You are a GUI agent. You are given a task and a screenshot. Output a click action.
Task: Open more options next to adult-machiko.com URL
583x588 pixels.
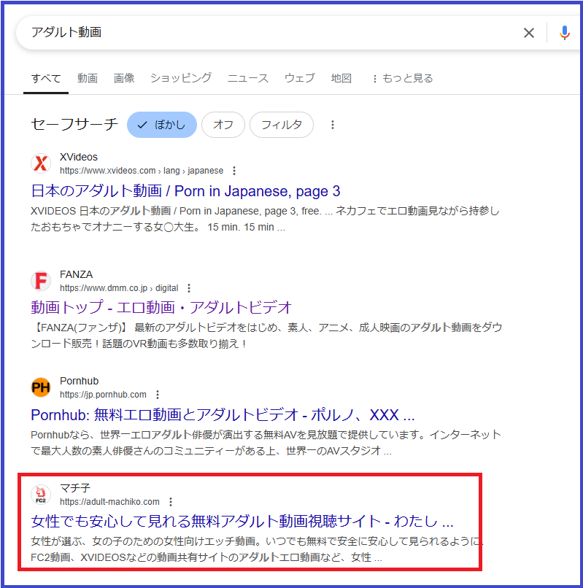pyautogui.click(x=171, y=502)
